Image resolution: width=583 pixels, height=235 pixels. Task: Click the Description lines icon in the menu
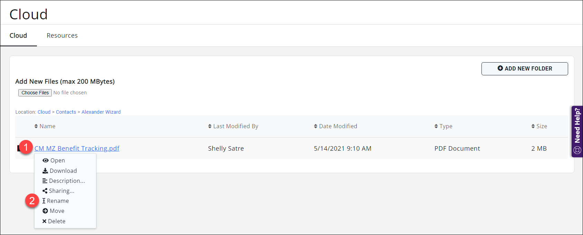(x=45, y=180)
